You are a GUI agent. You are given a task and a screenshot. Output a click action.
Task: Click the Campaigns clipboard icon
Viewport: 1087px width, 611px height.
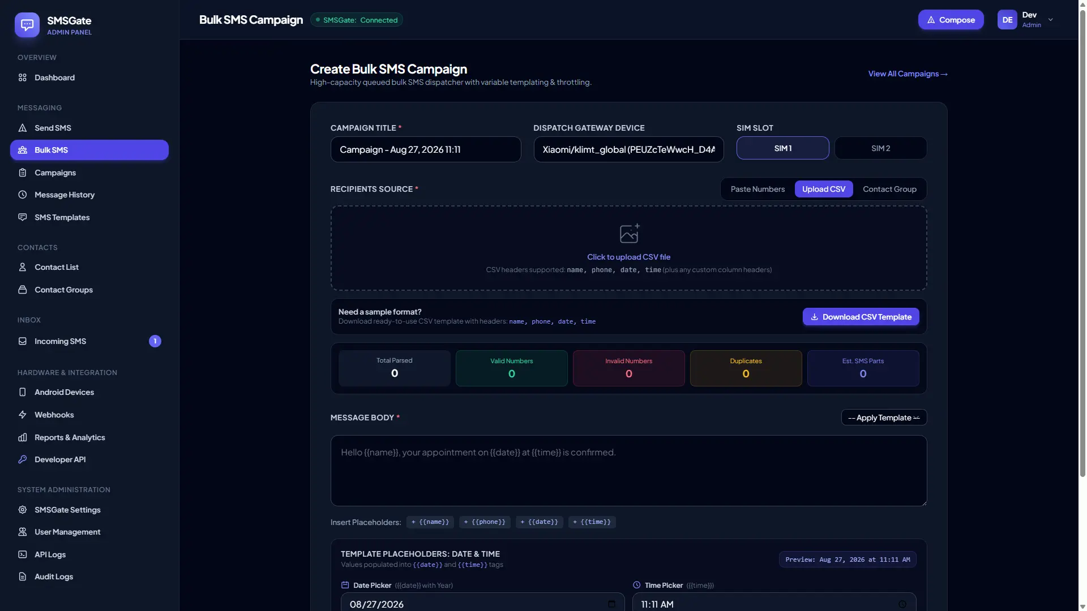coord(23,173)
